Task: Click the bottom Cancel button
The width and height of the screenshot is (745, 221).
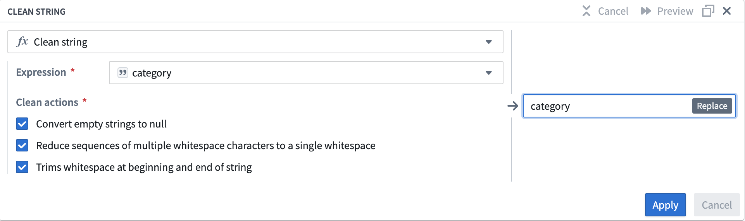Action: point(716,205)
